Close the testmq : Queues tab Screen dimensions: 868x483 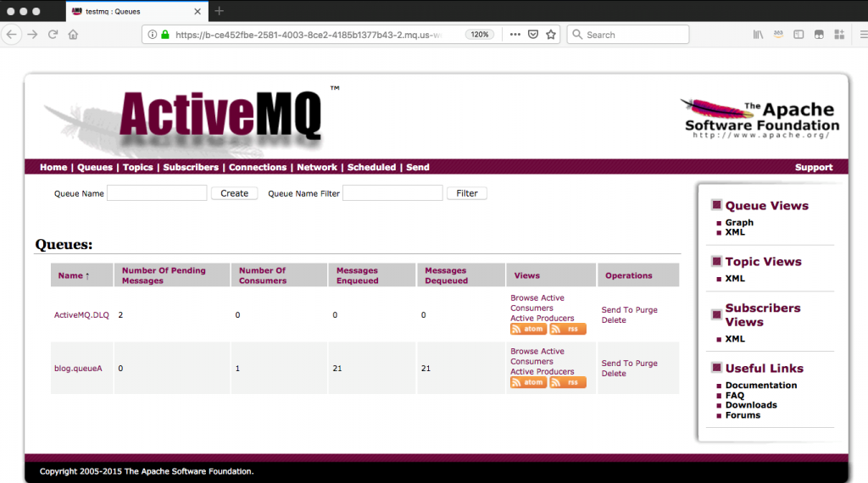pos(197,11)
